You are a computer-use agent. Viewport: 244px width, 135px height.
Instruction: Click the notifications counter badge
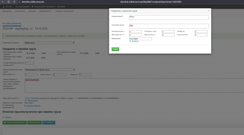[x=51, y=11]
